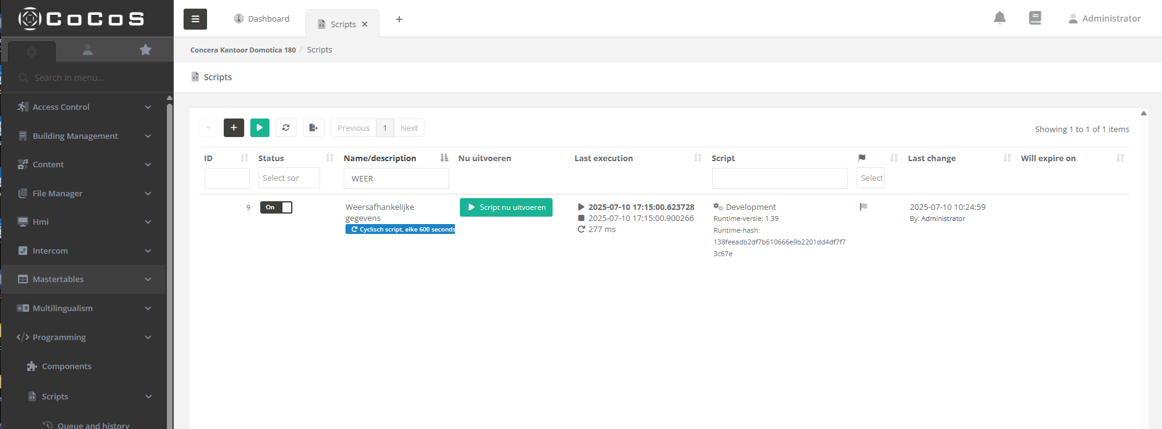1162x429 pixels.
Task: Open the notifications bell
Action: coord(999,18)
